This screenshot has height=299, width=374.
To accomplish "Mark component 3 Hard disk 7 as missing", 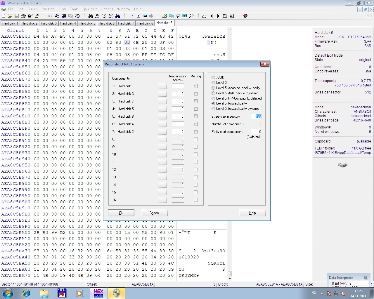I will pos(195,101).
